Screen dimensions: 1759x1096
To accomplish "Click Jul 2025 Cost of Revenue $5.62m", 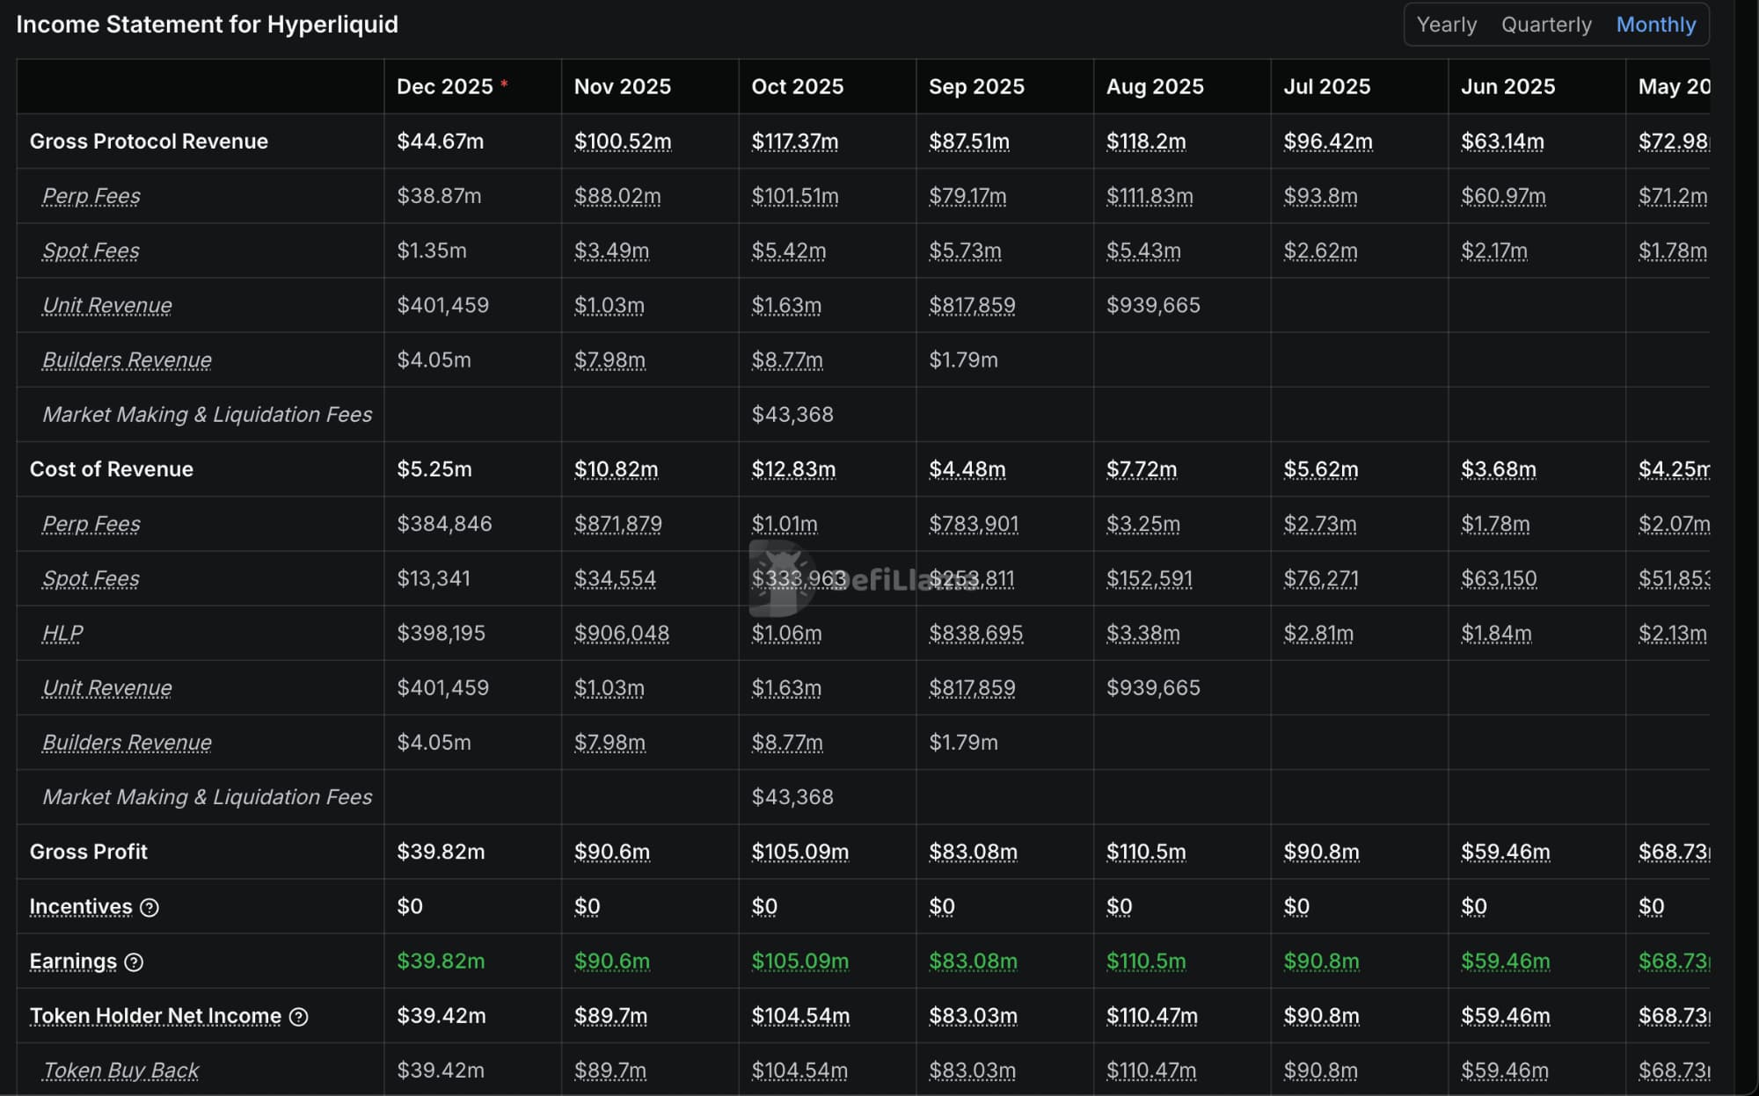I will pos(1320,469).
